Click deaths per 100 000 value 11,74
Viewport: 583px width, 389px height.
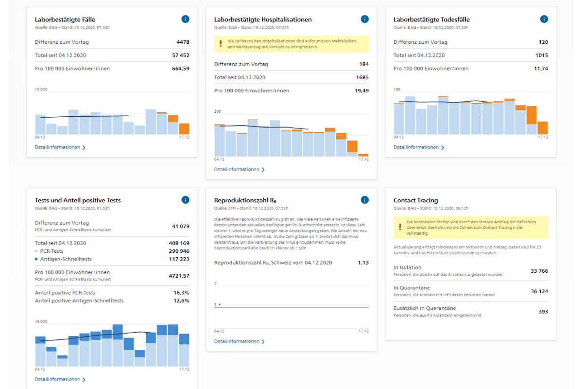click(x=541, y=69)
